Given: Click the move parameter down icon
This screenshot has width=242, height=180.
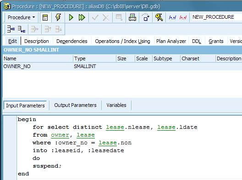Looking at the screenshot, I should 59,29.
